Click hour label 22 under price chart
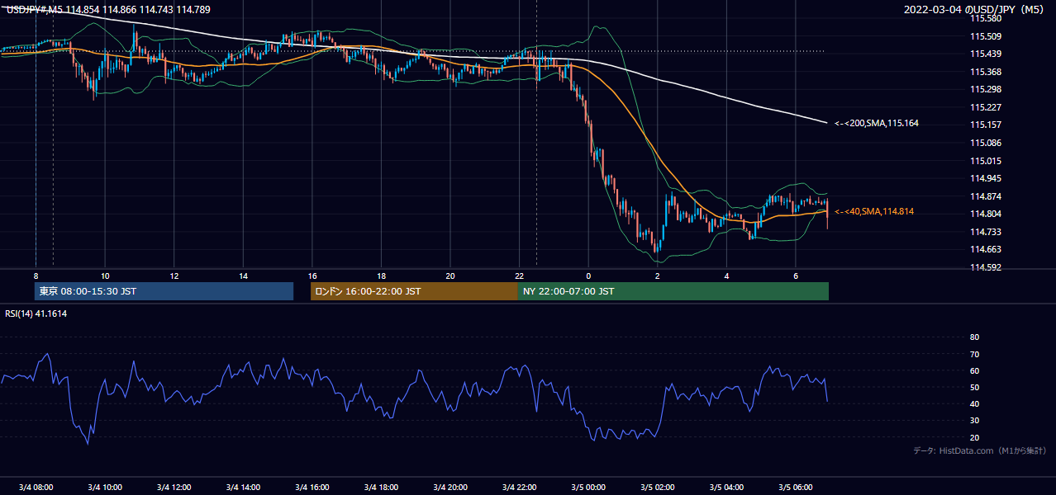Screen dimensions: 1056x495 pyautogui.click(x=519, y=276)
